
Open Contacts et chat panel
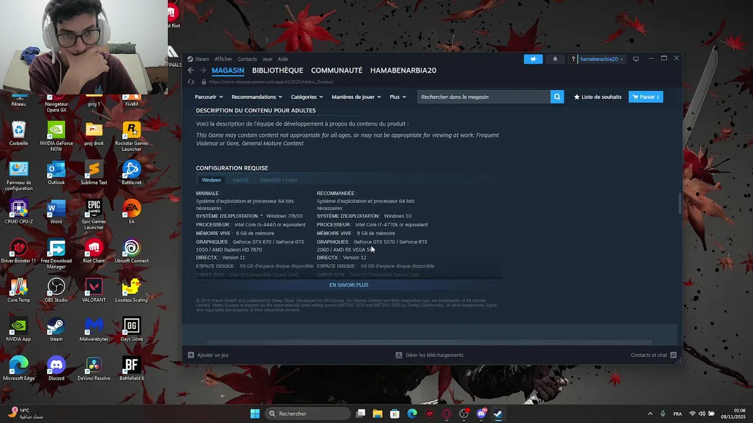click(x=653, y=355)
